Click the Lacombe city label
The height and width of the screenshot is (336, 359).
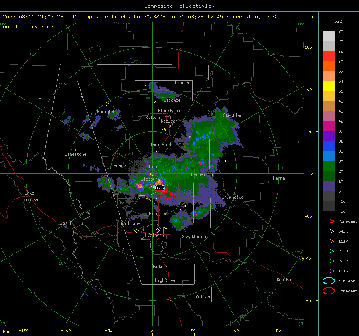[x=172, y=100]
